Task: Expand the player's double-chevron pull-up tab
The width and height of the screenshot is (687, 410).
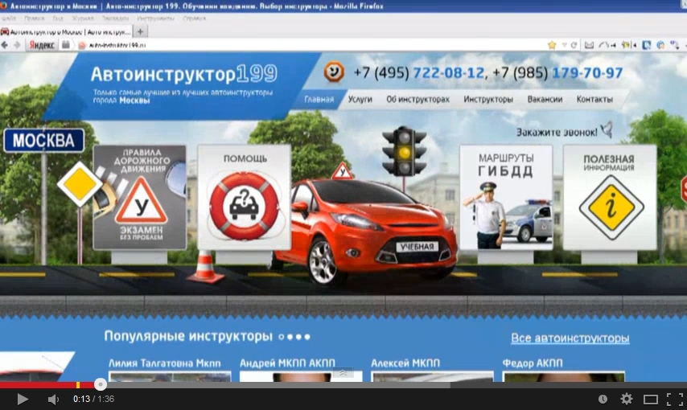Action: [343, 373]
